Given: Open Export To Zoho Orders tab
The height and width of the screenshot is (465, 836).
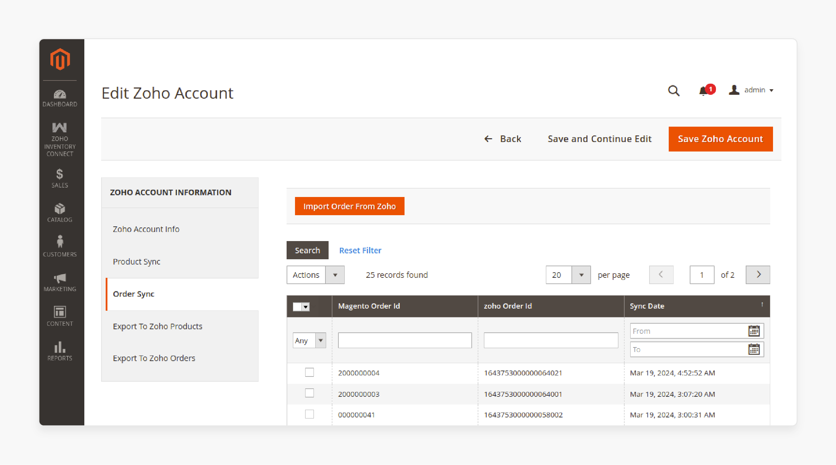Looking at the screenshot, I should coord(154,358).
